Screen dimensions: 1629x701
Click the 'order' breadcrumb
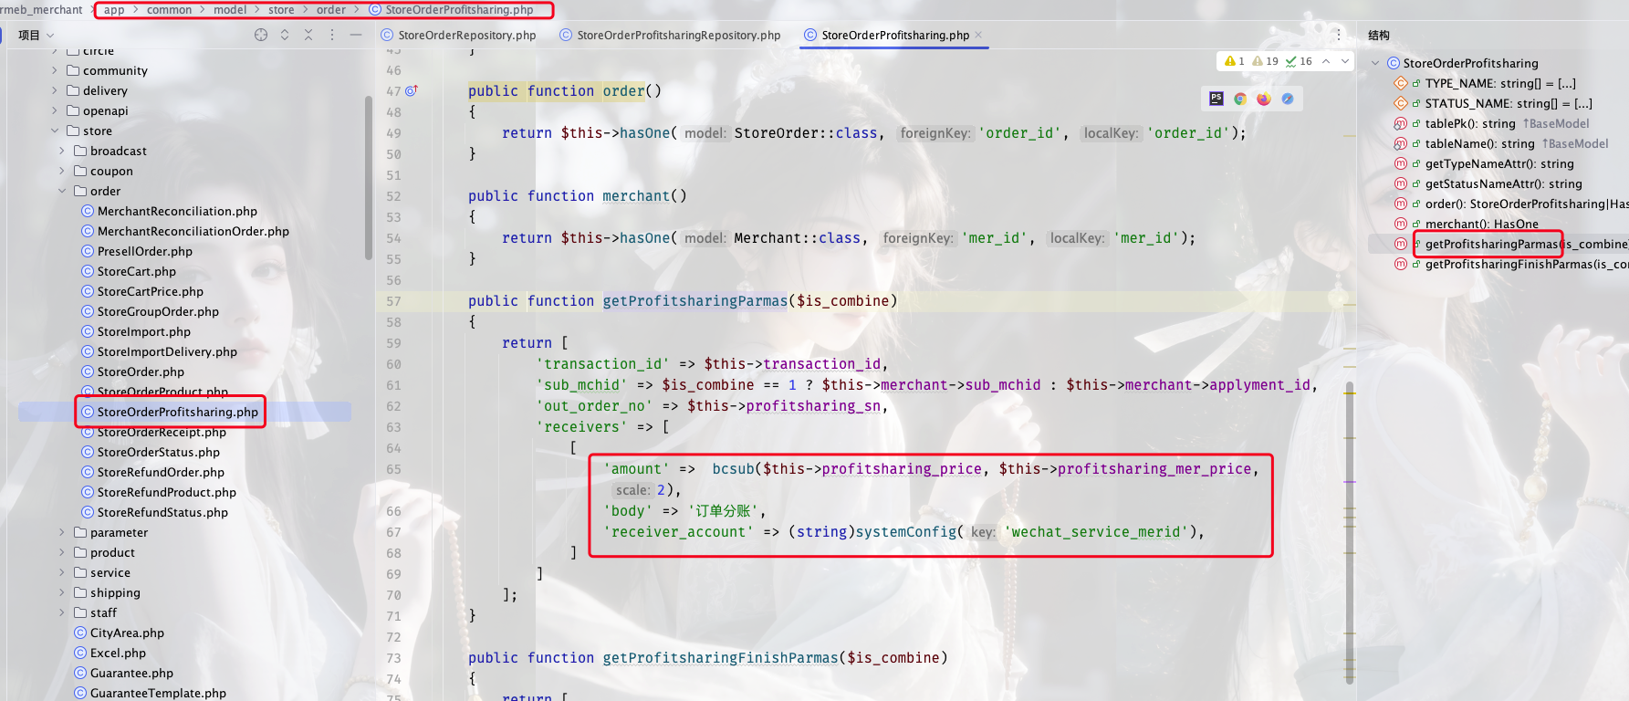point(331,10)
